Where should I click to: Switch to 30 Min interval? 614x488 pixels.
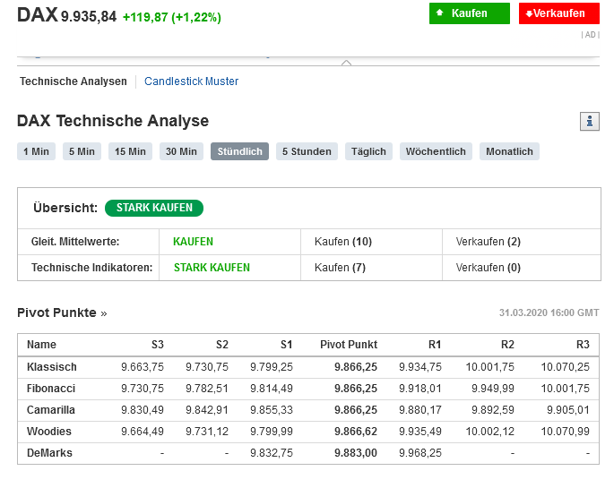182,152
